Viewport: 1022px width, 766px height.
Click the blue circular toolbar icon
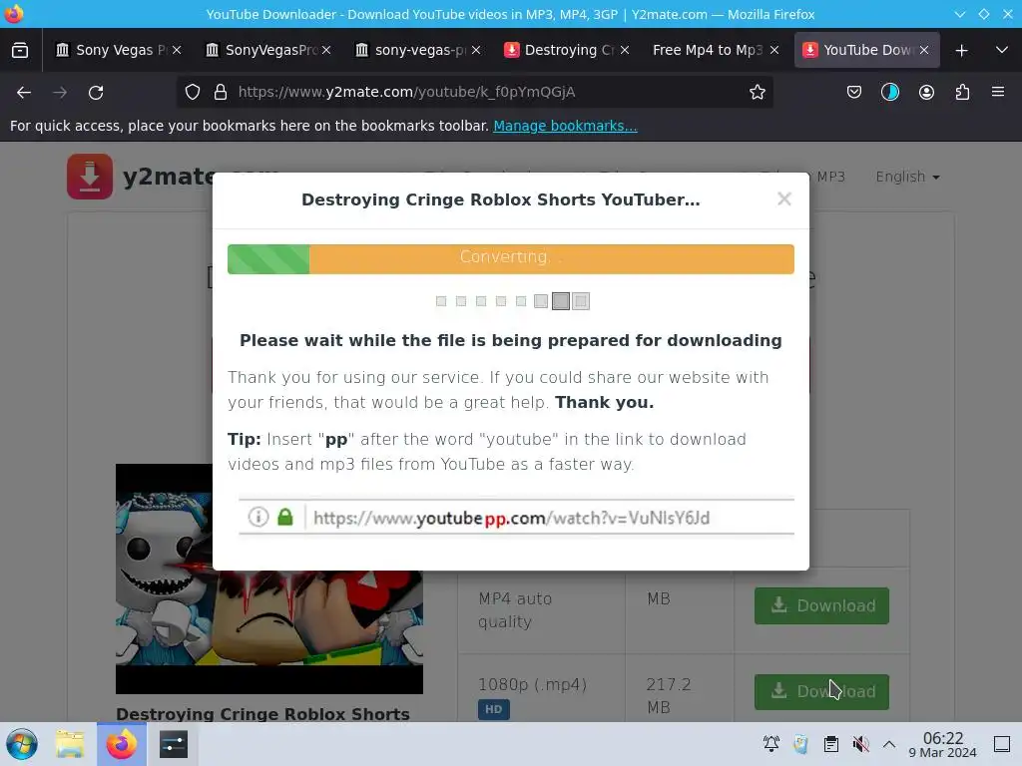point(889,93)
